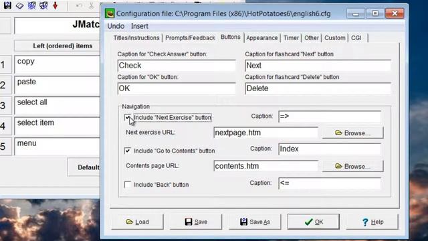The height and width of the screenshot is (241, 428).
Task: Click the Left (ordered) items header
Action: point(58,46)
